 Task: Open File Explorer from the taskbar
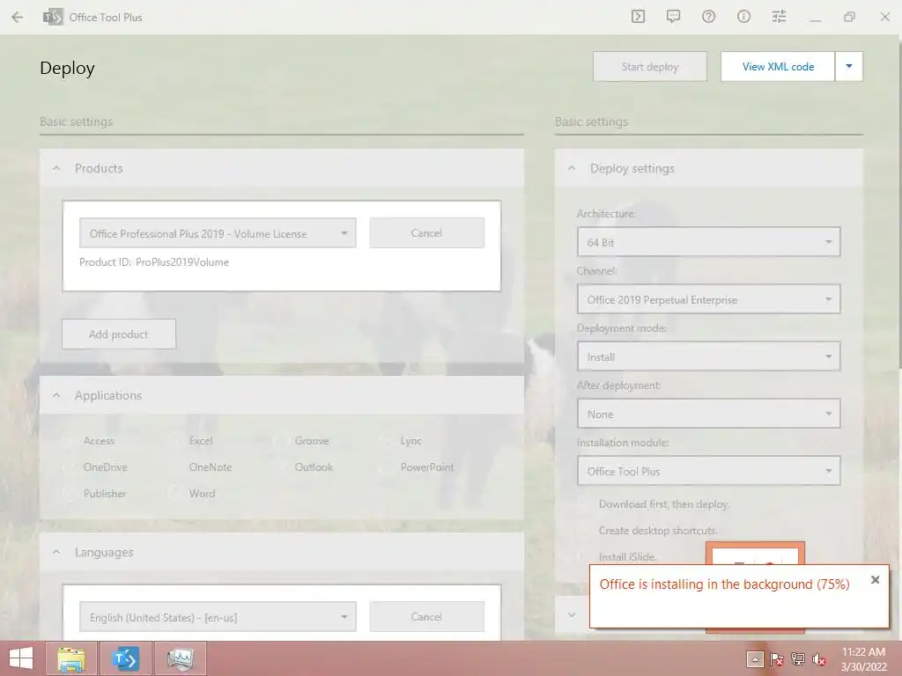click(72, 658)
